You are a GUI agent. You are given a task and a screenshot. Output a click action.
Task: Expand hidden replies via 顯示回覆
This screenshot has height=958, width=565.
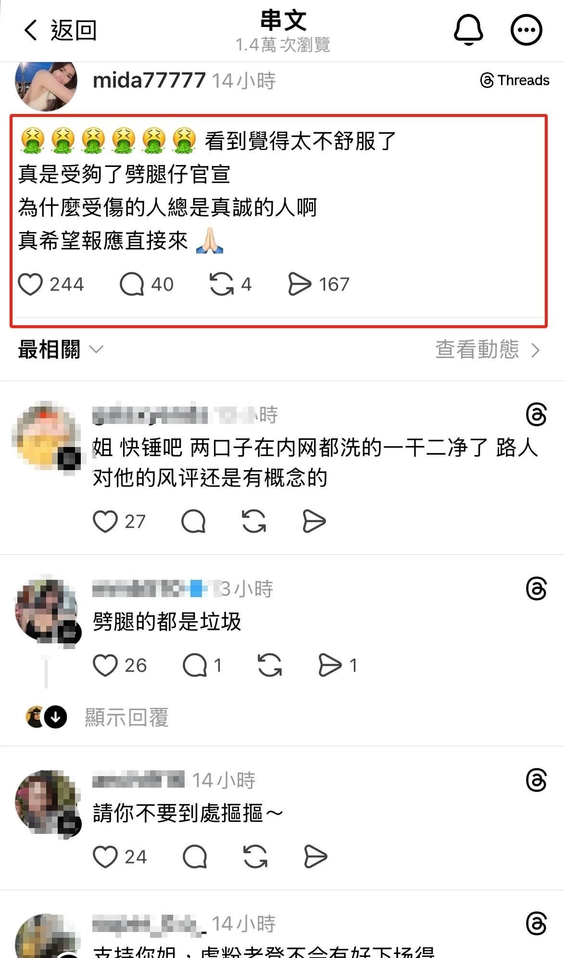click(x=126, y=717)
